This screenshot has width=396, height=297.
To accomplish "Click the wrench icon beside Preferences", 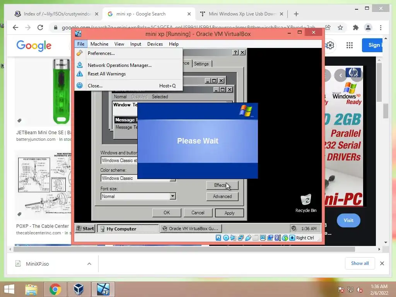I will pyautogui.click(x=80, y=53).
